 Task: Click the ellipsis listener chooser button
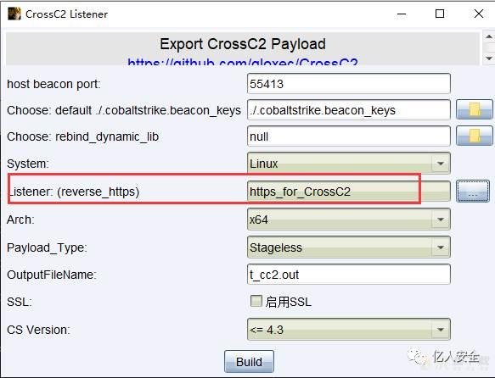[x=473, y=192]
